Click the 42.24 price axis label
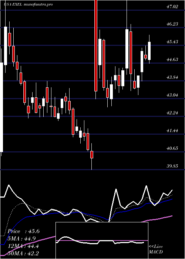This screenshot has height=259, width=185. pos(172,113)
